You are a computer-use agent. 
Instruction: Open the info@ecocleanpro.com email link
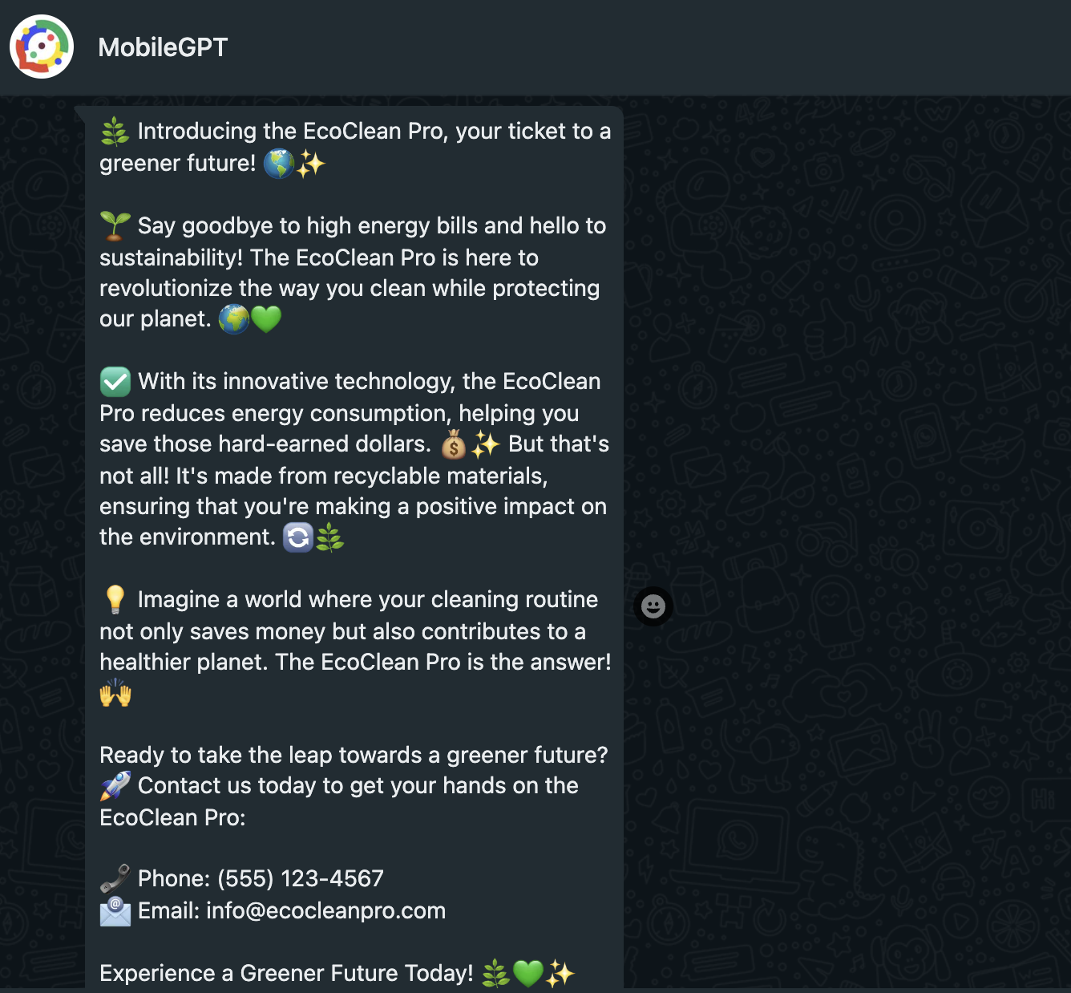325,910
